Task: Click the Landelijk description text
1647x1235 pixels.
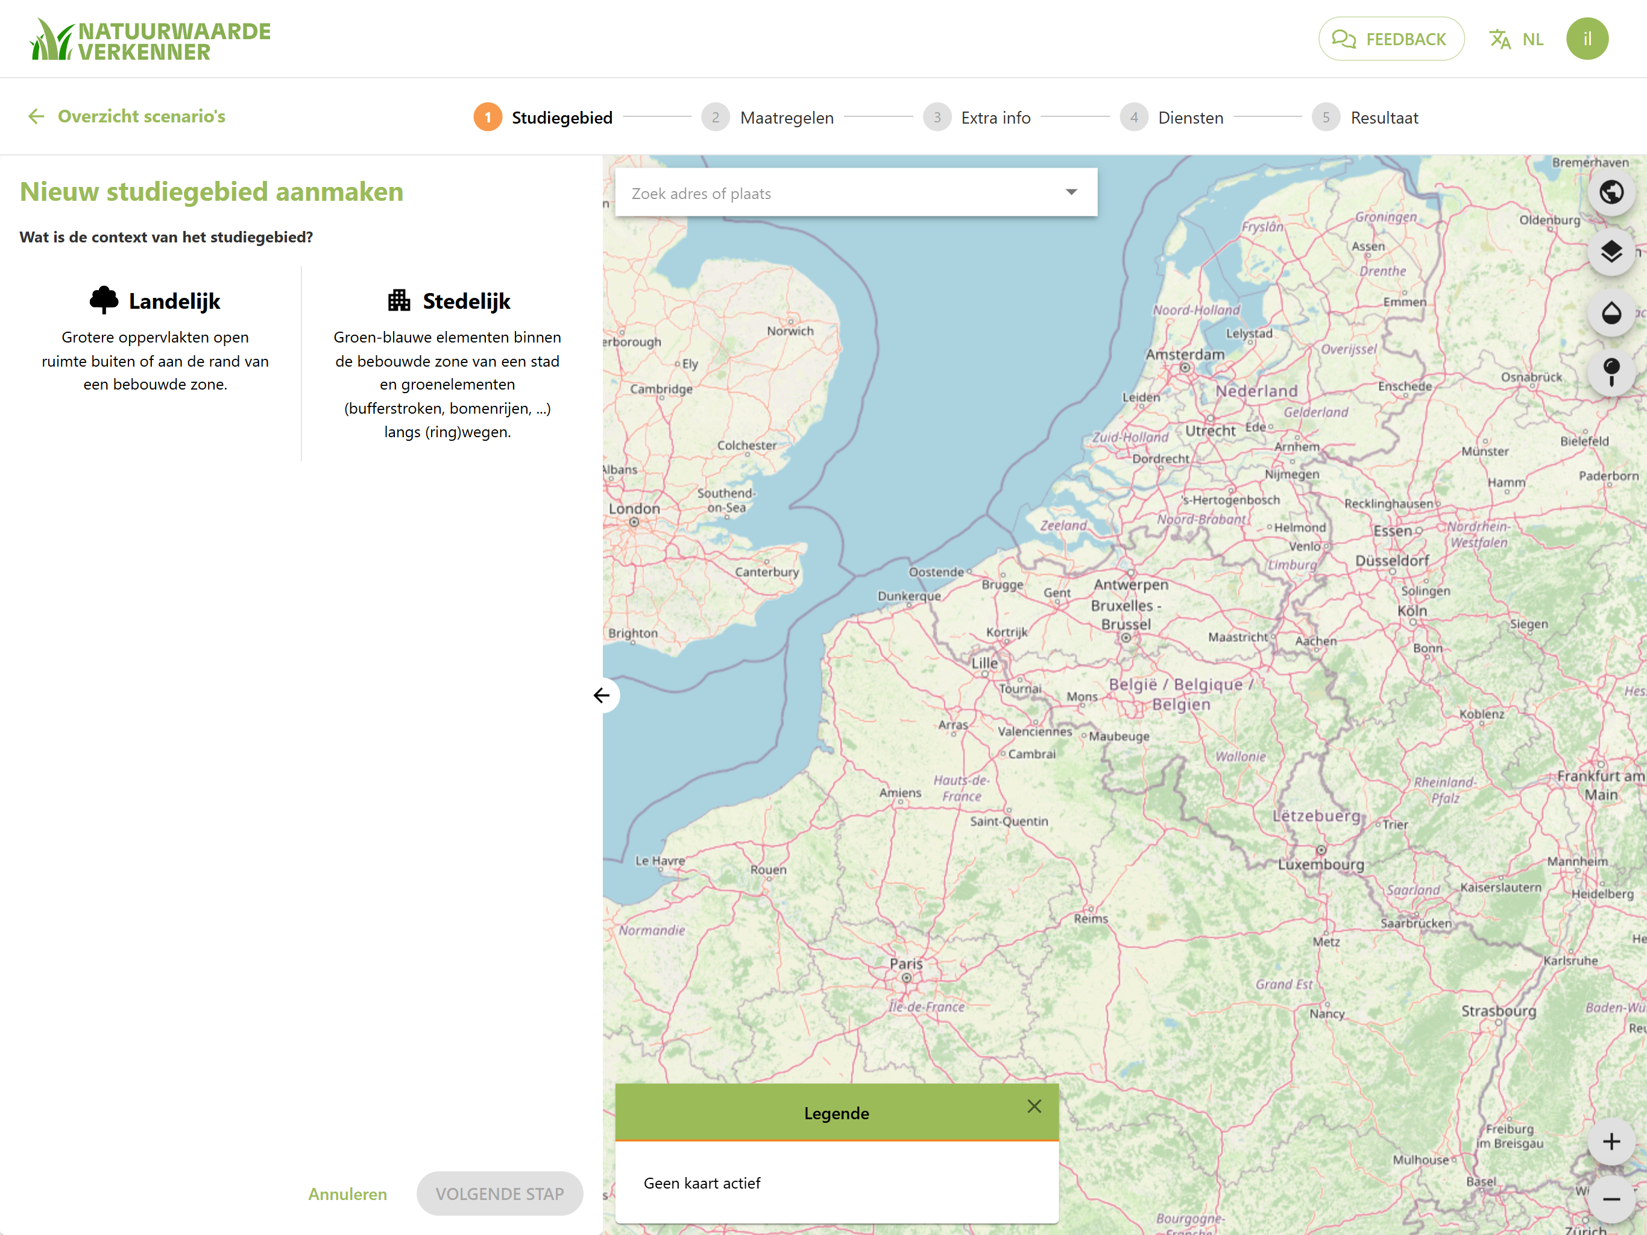Action: [155, 361]
